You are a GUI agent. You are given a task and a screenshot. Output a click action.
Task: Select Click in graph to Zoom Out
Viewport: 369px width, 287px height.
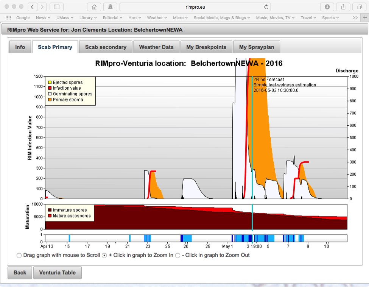pos(178,256)
